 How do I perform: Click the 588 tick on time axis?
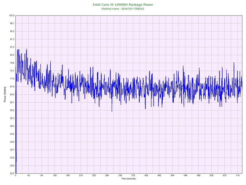(199, 175)
